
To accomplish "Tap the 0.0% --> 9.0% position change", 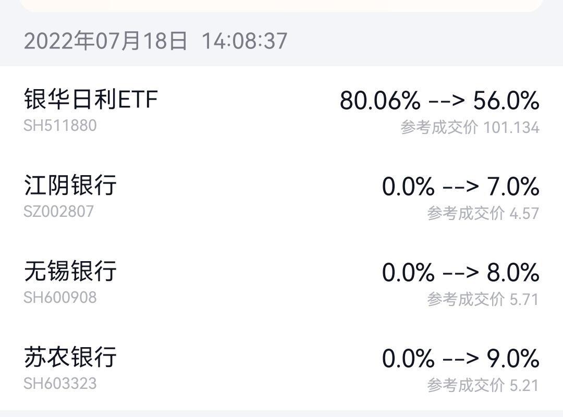I will 460,358.
